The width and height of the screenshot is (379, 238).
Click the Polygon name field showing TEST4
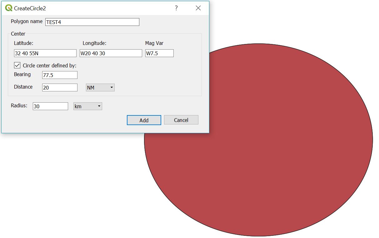(x=92, y=22)
